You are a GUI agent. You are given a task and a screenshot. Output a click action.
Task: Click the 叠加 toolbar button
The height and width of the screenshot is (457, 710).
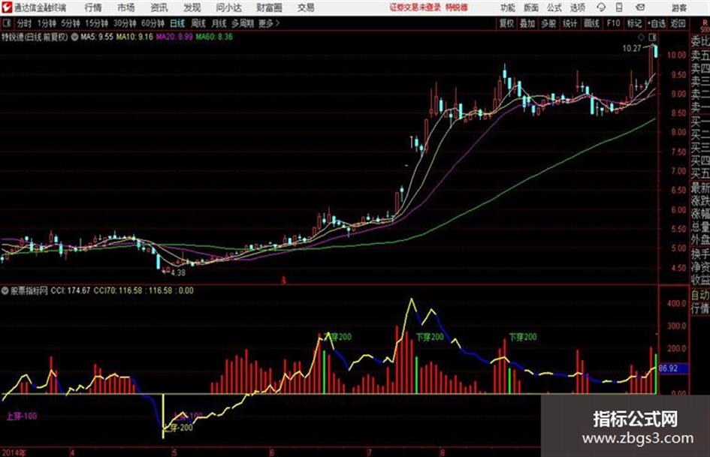pyautogui.click(x=527, y=23)
